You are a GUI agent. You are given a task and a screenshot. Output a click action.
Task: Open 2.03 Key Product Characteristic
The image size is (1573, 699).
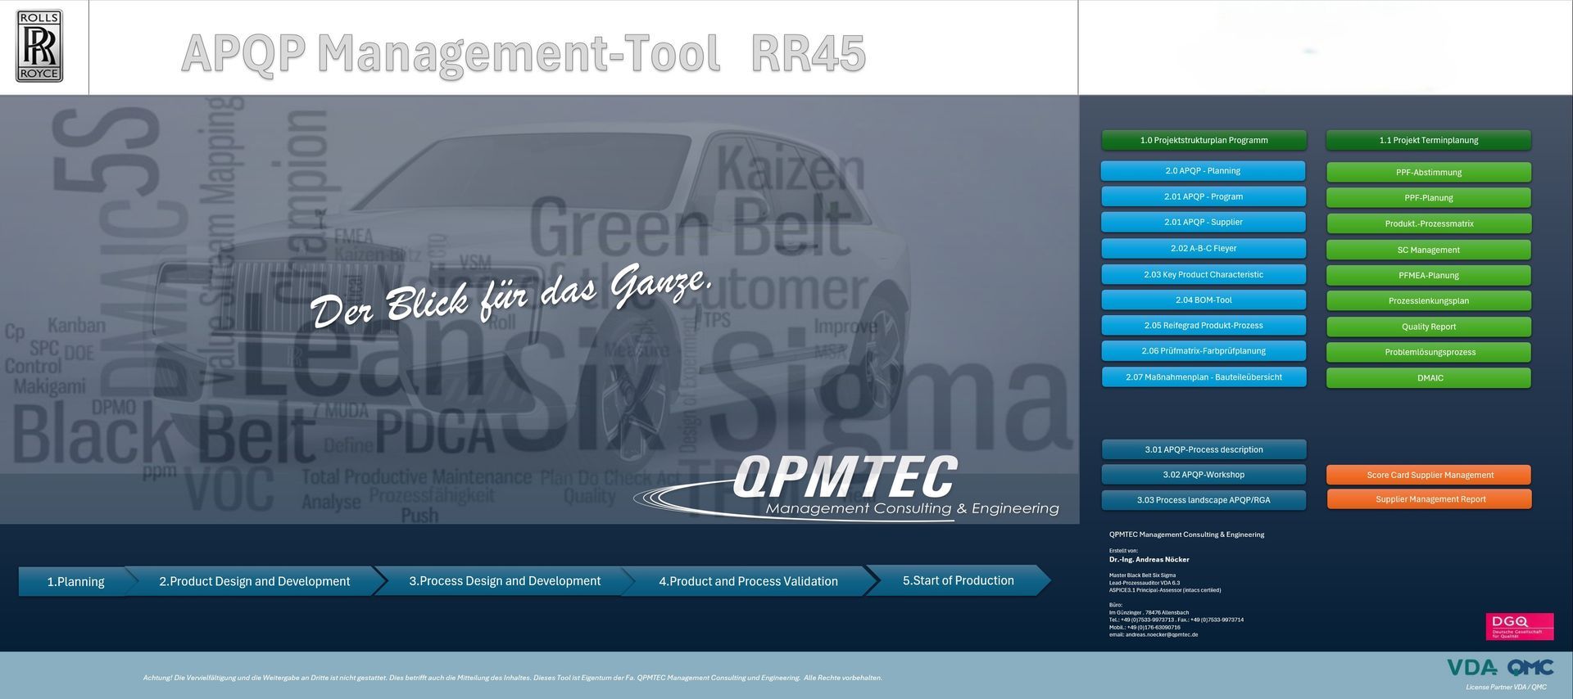(x=1203, y=274)
